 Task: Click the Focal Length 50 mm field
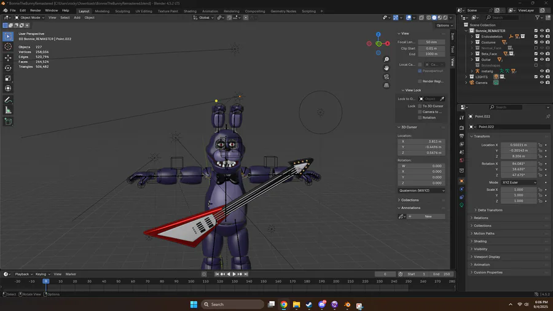point(431,42)
